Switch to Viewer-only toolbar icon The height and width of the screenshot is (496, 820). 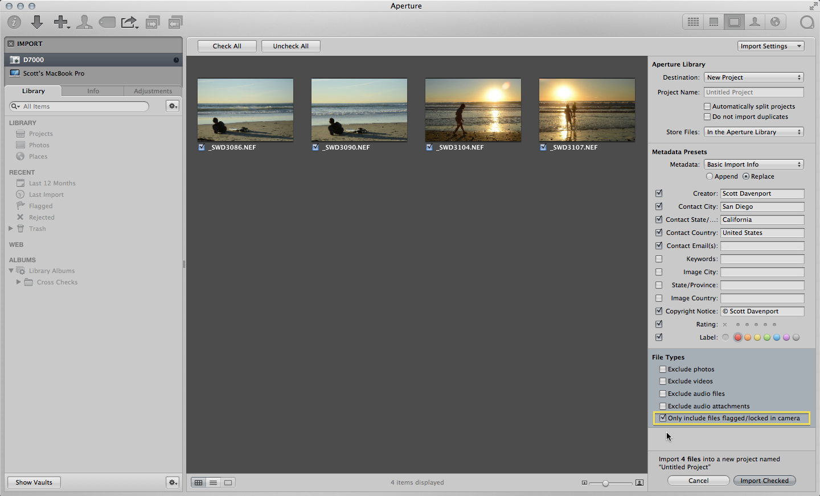tap(734, 22)
